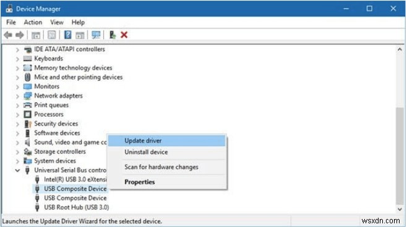Expand Memory technology devices node
The image size is (407, 227).
click(17, 68)
